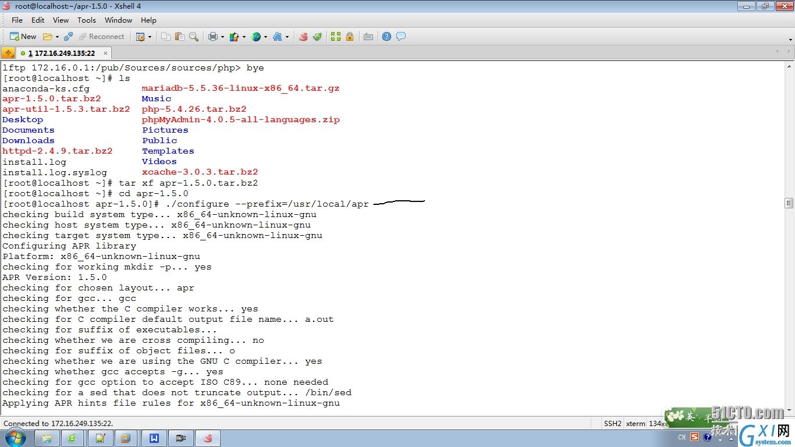The image size is (795, 447).
Task: Open the Tools menu
Action: [87, 20]
